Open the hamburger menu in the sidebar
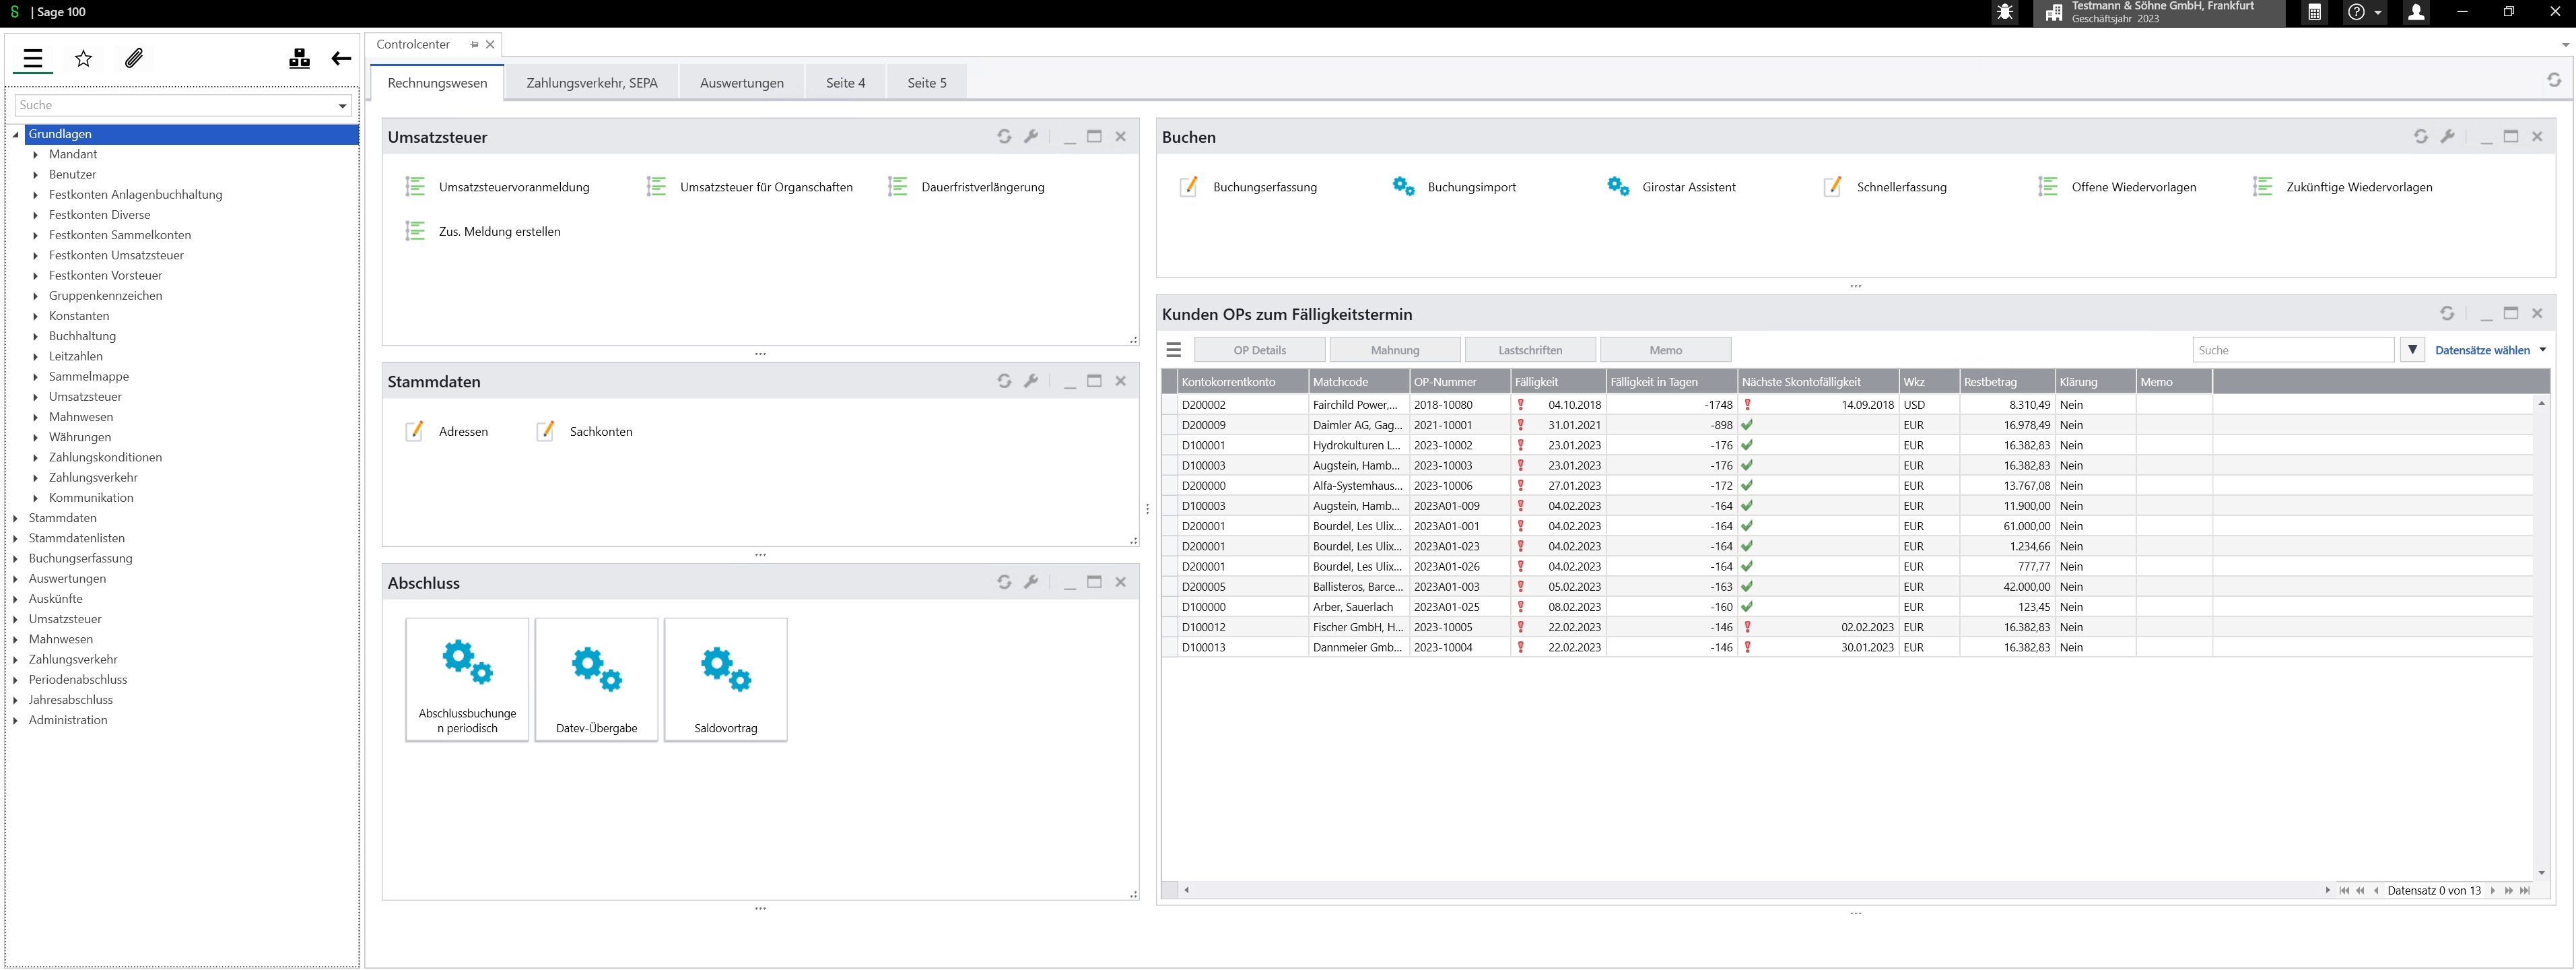Screen dimensions: 2576x970 click(33, 59)
